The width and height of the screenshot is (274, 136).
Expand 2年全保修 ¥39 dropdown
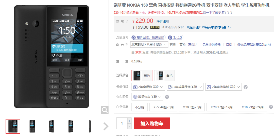(148, 87)
